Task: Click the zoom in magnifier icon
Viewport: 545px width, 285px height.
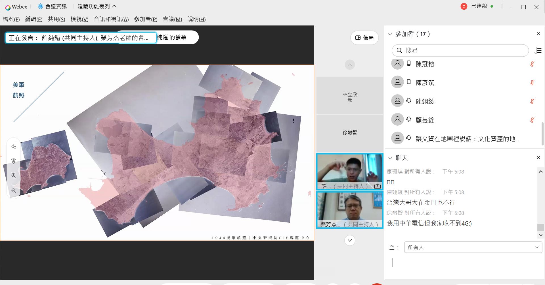Action: [x=14, y=175]
